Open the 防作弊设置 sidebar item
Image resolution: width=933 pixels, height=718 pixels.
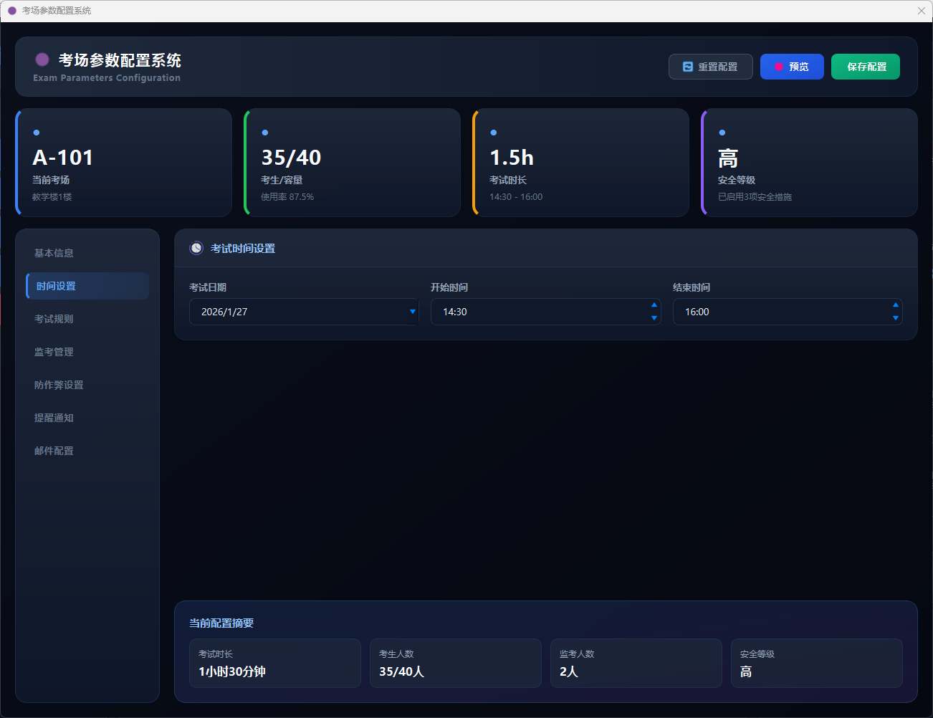coord(59,385)
